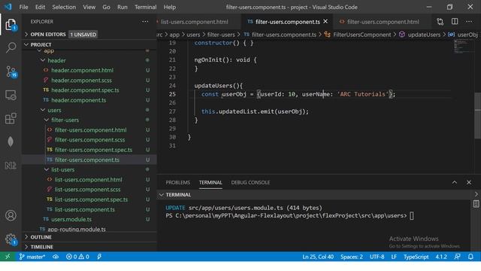The image size is (481, 271).
Task: Click the lightning bolt icon in status bar
Action: [x=99, y=257]
